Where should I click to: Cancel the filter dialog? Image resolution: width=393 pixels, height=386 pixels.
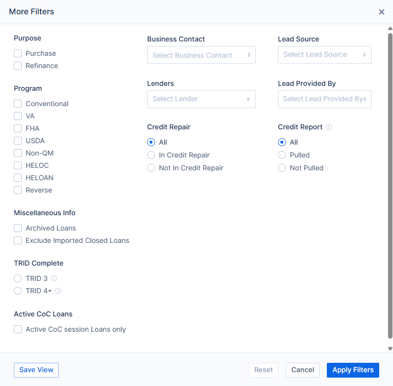click(x=303, y=370)
